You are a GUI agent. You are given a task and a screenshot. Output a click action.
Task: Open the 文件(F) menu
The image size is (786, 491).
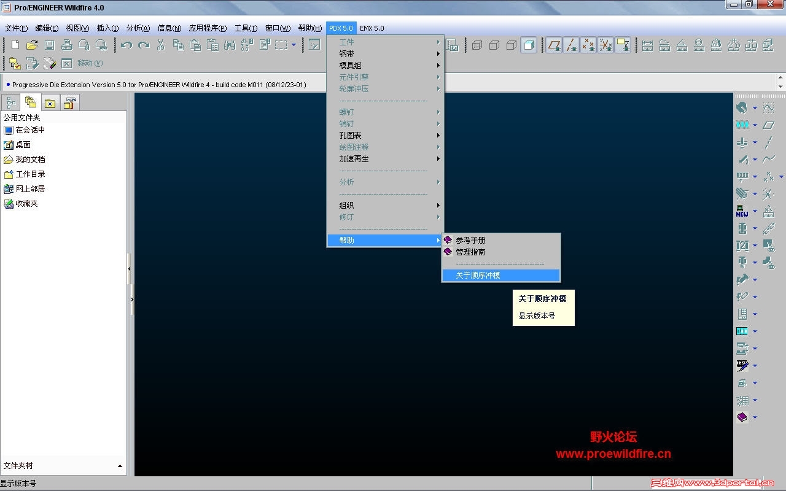point(16,28)
